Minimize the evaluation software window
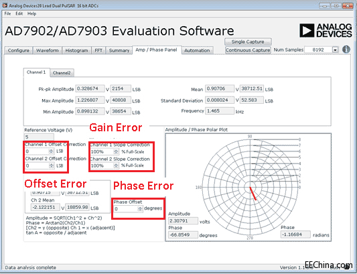Screen dimensions: 357x274 point(325,5)
